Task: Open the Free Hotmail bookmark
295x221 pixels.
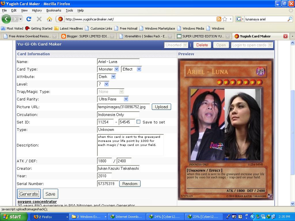Action: (126, 28)
